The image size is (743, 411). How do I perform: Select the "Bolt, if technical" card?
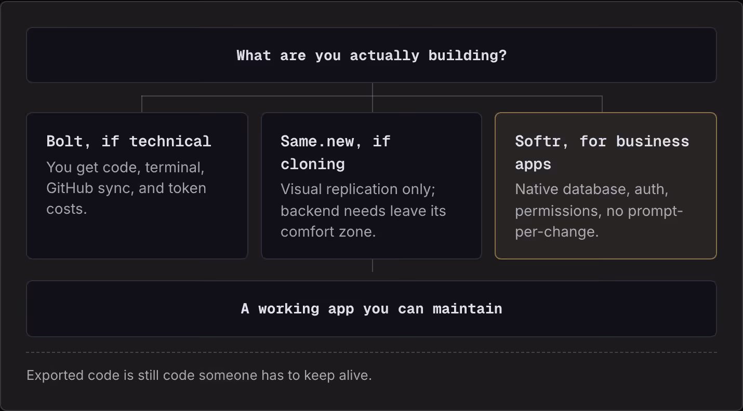pyautogui.click(x=137, y=186)
